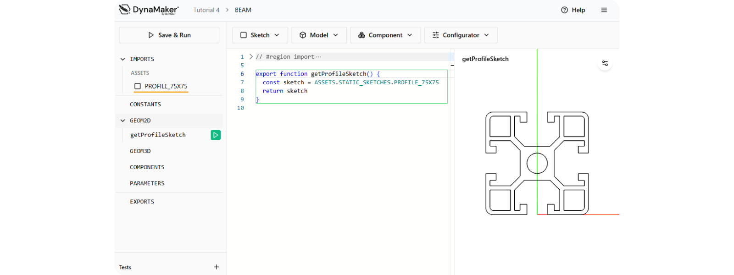Collapse the GEOM2D section
This screenshot has width=734, height=275.
123,121
